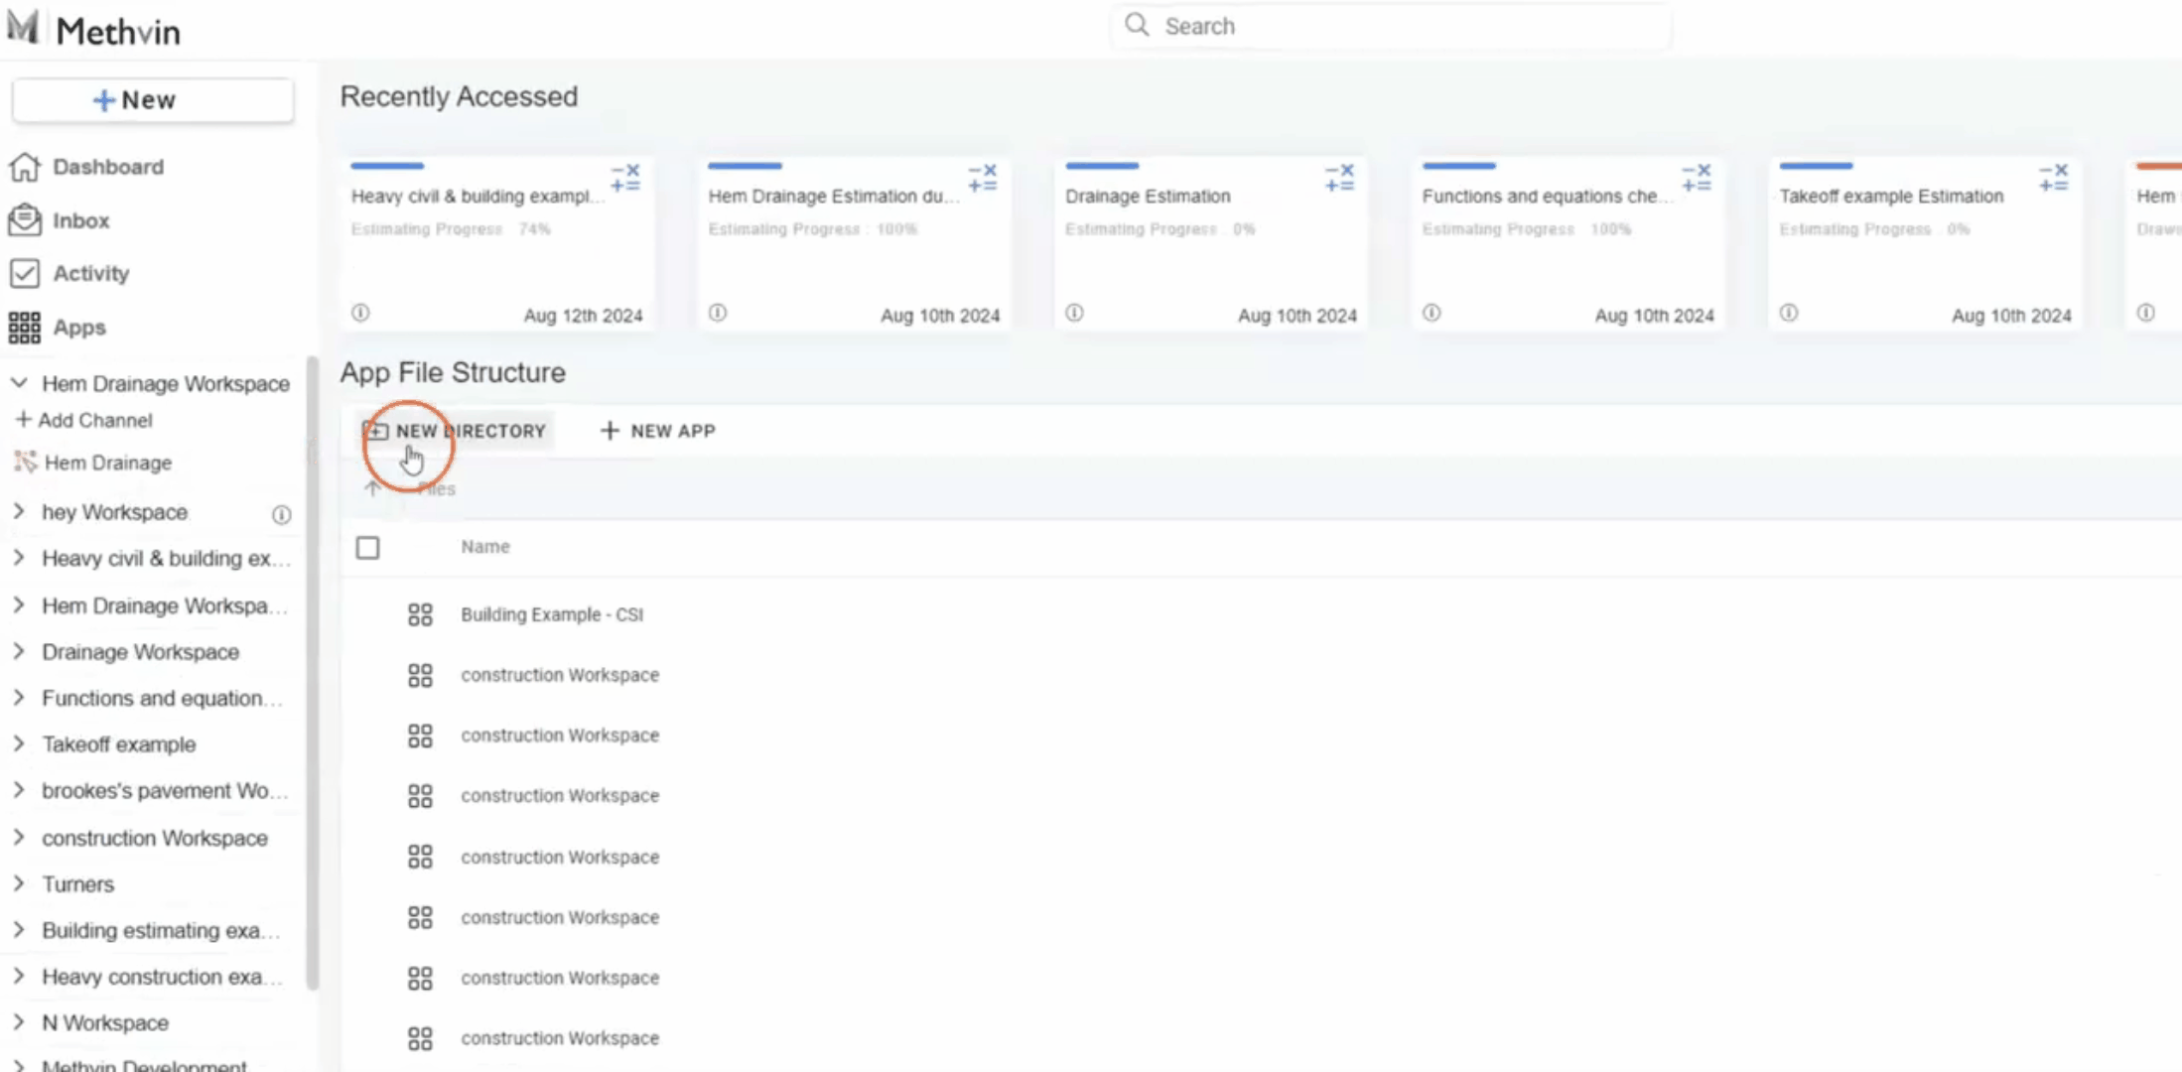Expand the Takeoff example workspace

click(19, 743)
